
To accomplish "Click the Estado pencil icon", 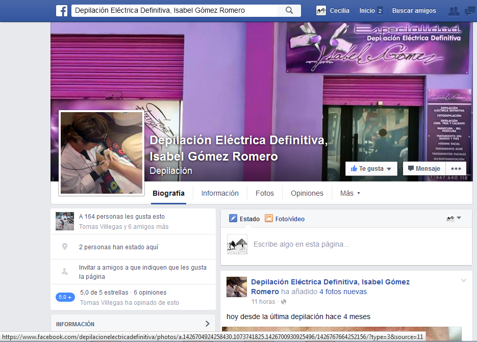I will tap(233, 219).
